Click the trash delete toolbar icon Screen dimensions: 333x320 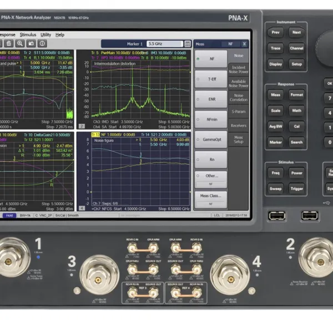pyautogui.click(x=9, y=43)
